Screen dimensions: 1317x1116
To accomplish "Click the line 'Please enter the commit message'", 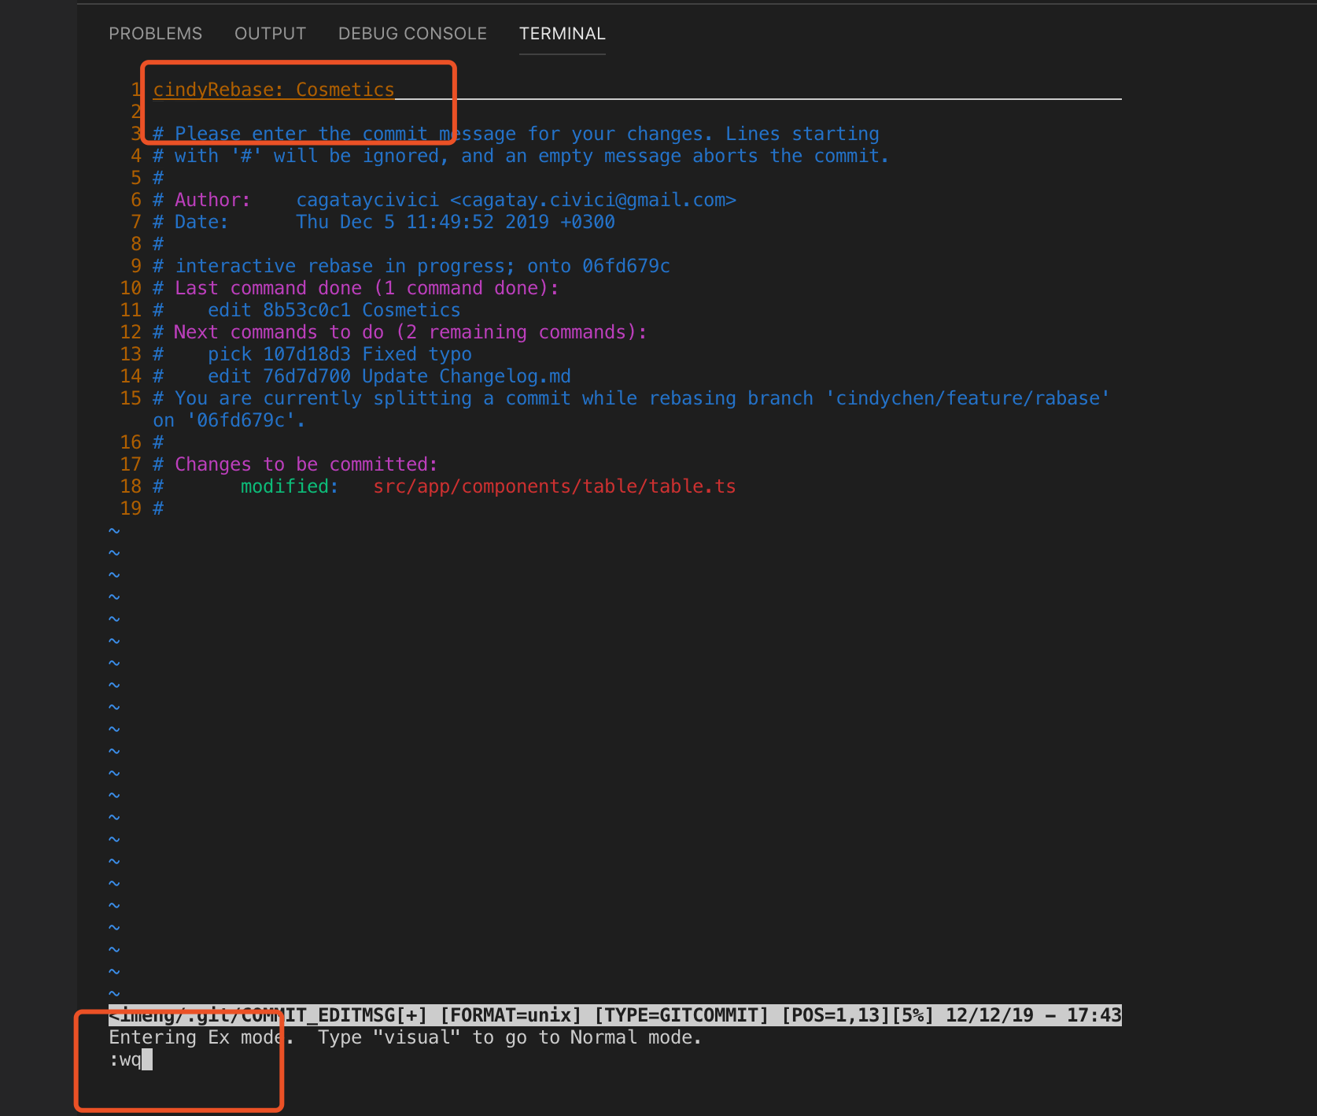I will [x=516, y=134].
